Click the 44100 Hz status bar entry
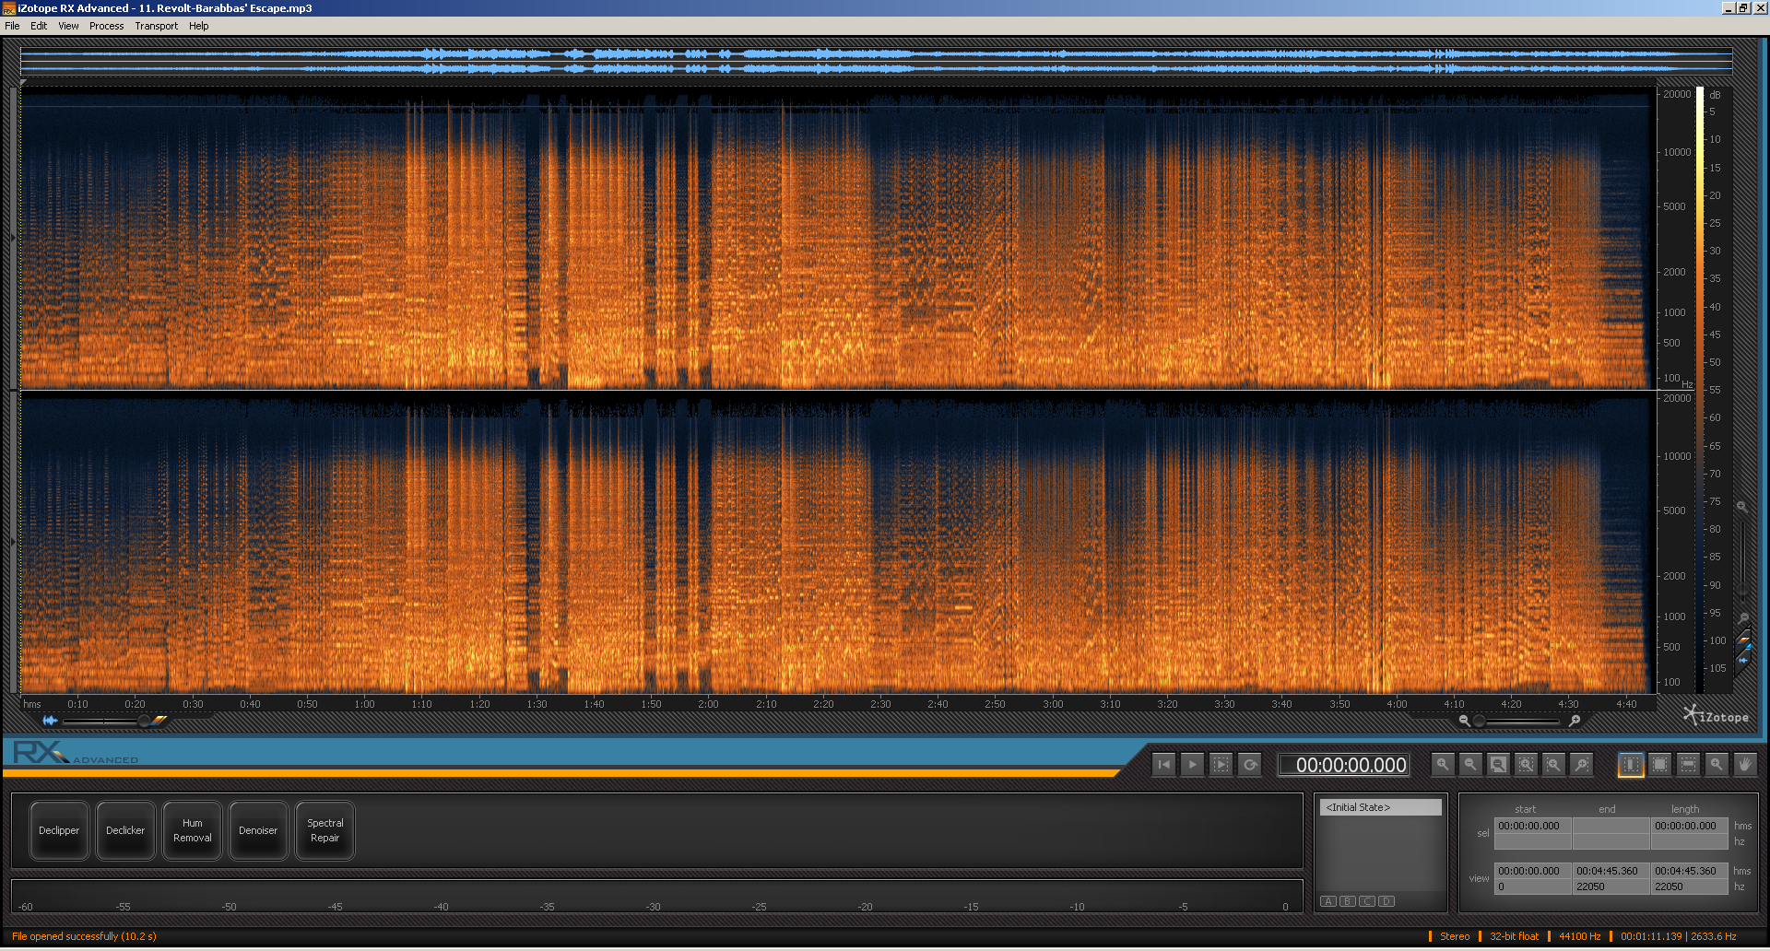This screenshot has height=951, width=1770. [x=1579, y=936]
